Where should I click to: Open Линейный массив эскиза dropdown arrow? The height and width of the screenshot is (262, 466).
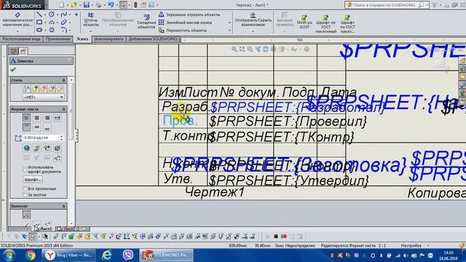click(229, 23)
